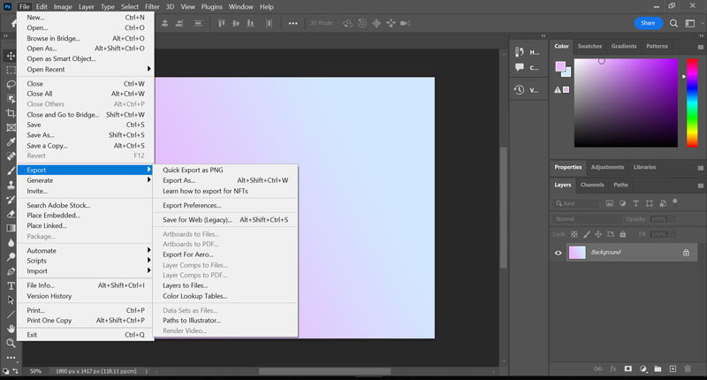Hide the Background layer using the eye icon

click(x=558, y=253)
